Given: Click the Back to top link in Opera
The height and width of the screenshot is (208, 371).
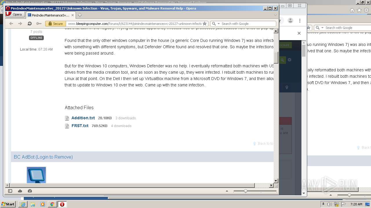Looking at the screenshot, I should pos(263,143).
